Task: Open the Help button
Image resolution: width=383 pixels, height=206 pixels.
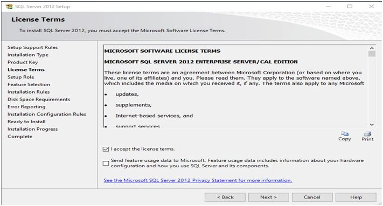Action: pos(356,197)
